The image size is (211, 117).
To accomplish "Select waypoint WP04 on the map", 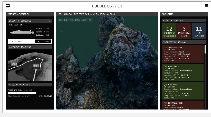I will [36, 66].
